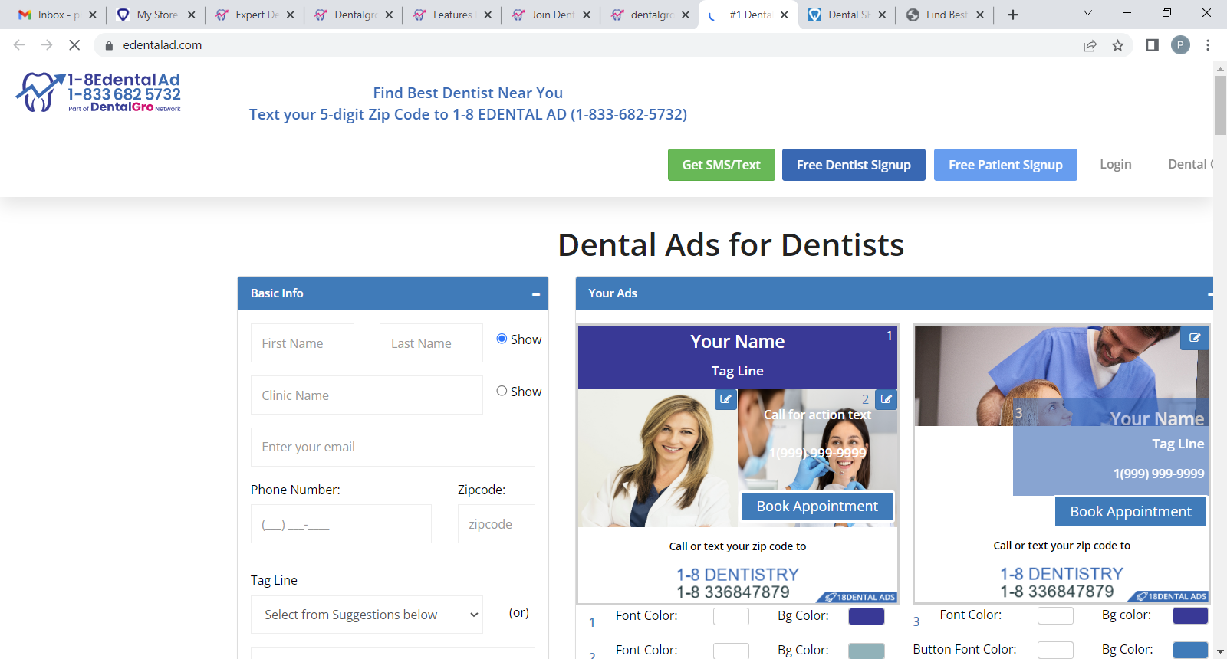1227x659 pixels.
Task: Collapse the Basic Info panel
Action: pyautogui.click(x=535, y=294)
